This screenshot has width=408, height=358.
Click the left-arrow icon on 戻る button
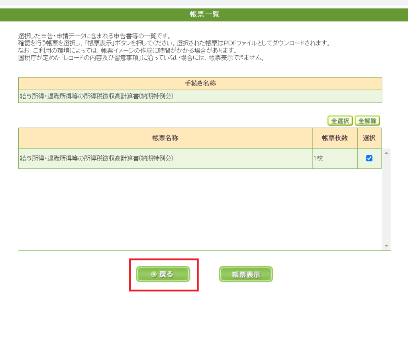(153, 274)
